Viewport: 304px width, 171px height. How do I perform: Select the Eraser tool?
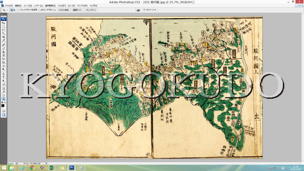[4, 59]
